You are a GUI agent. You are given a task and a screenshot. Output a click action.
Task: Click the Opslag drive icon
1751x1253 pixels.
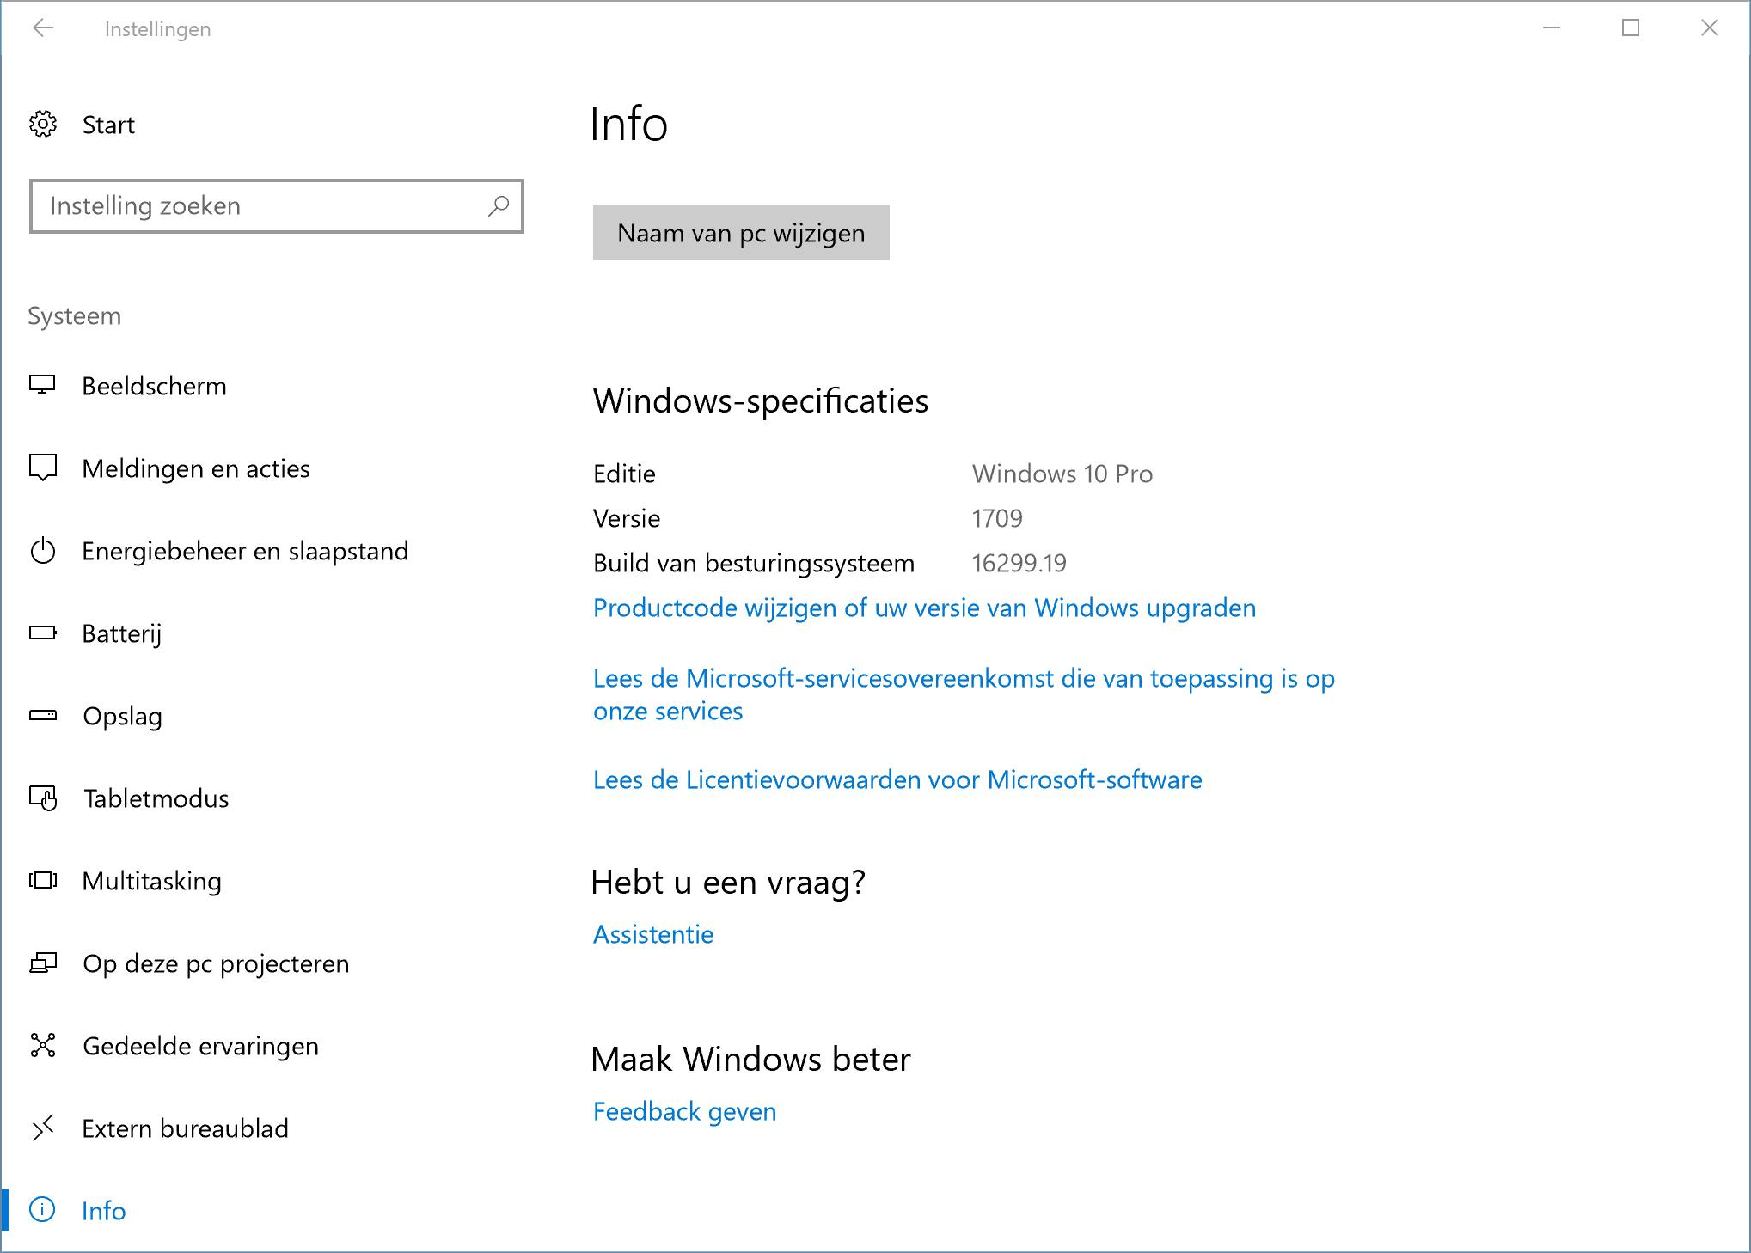(43, 715)
